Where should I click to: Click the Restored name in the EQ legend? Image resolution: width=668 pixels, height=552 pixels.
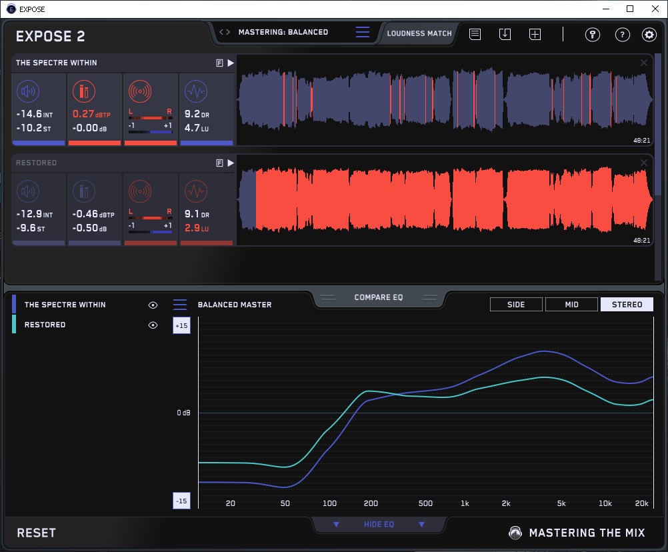click(45, 325)
